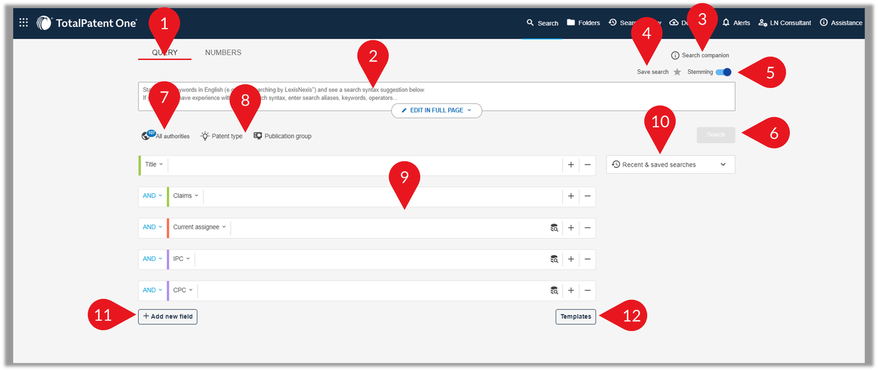The image size is (878, 371).
Task: Add a row after the Title field
Action: point(571,165)
